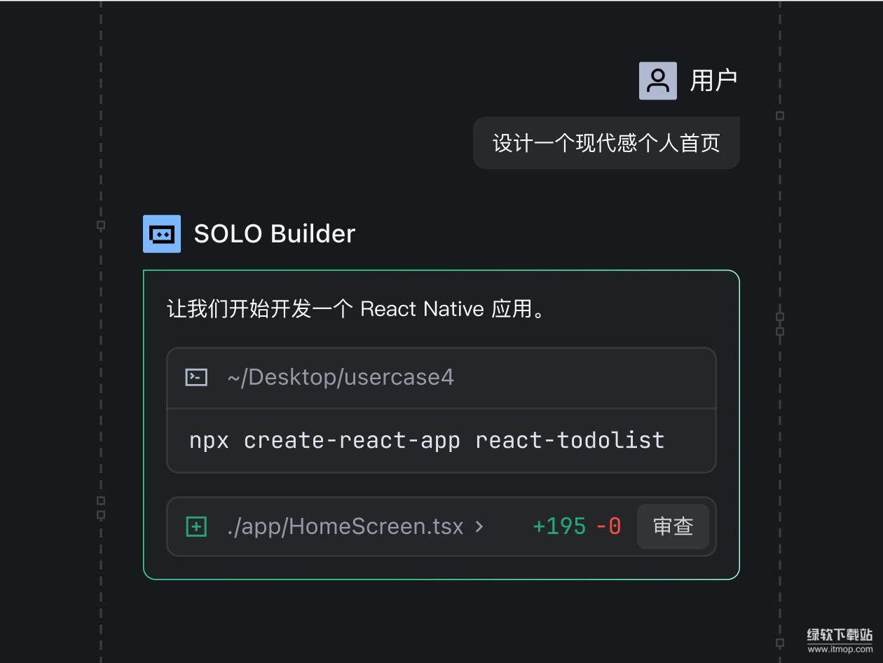Click the SOLO Builder title label
Image resolution: width=883 pixels, height=663 pixels.
pyautogui.click(x=275, y=233)
